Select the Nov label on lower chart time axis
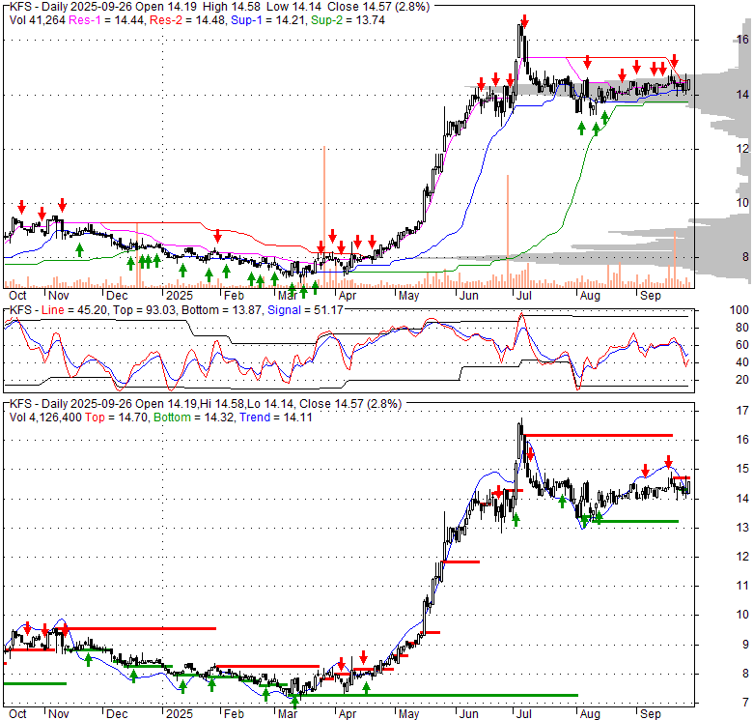Image resolution: width=753 pixels, height=720 pixels. click(59, 714)
